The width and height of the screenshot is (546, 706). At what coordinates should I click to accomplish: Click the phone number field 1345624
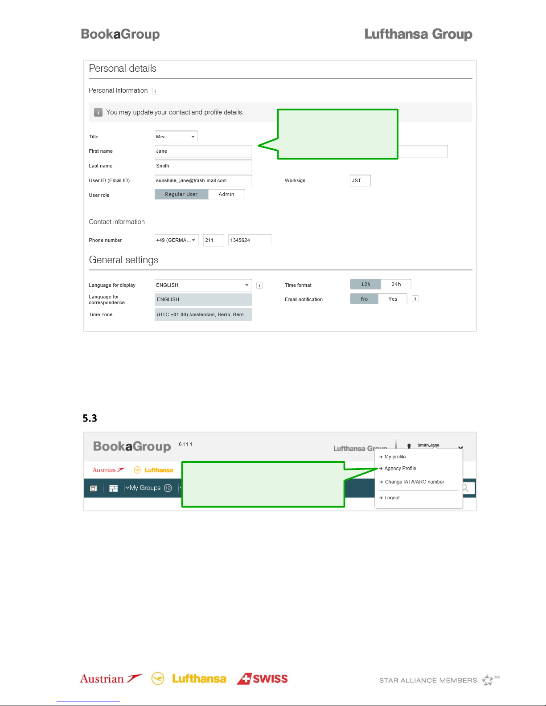pos(250,240)
